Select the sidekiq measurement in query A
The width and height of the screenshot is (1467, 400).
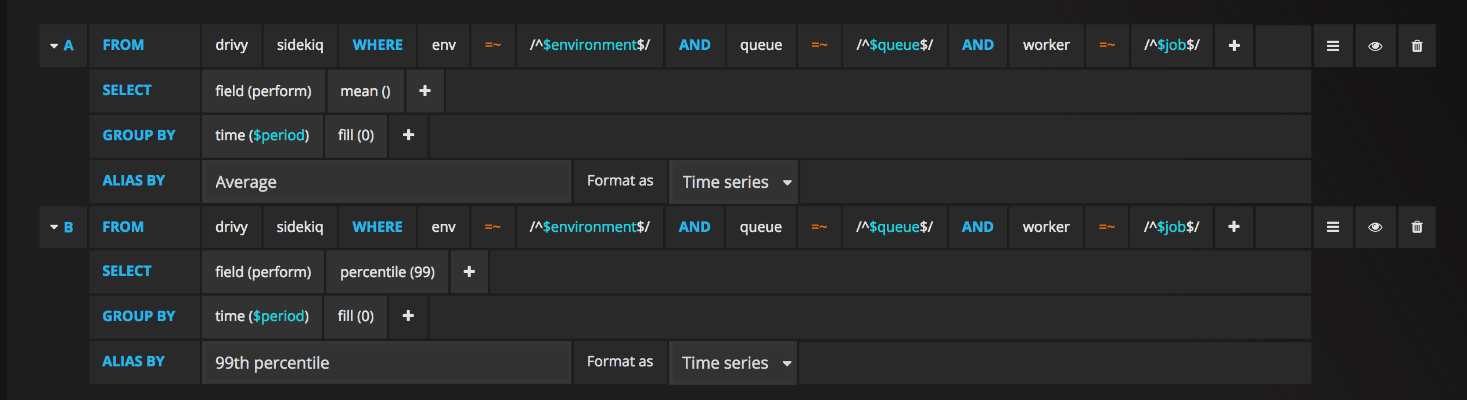click(300, 46)
